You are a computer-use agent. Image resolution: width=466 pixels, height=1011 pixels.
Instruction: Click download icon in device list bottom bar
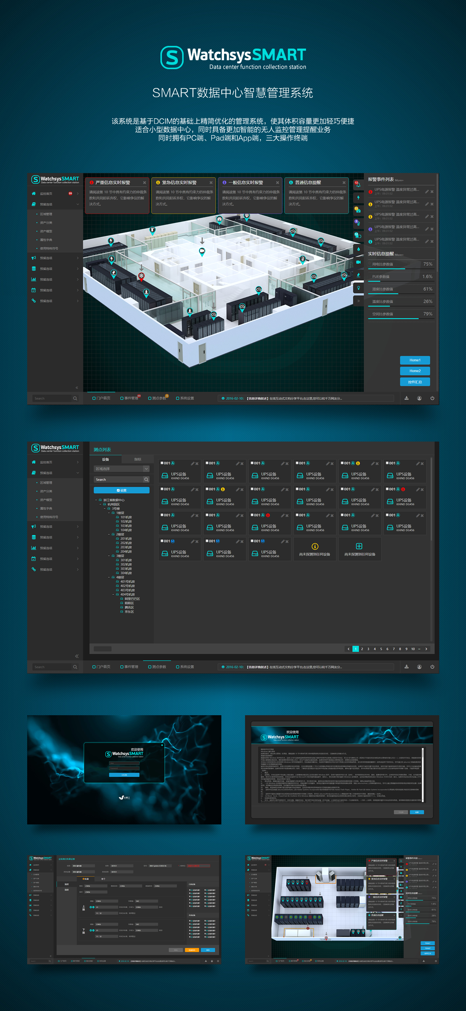coord(406,666)
